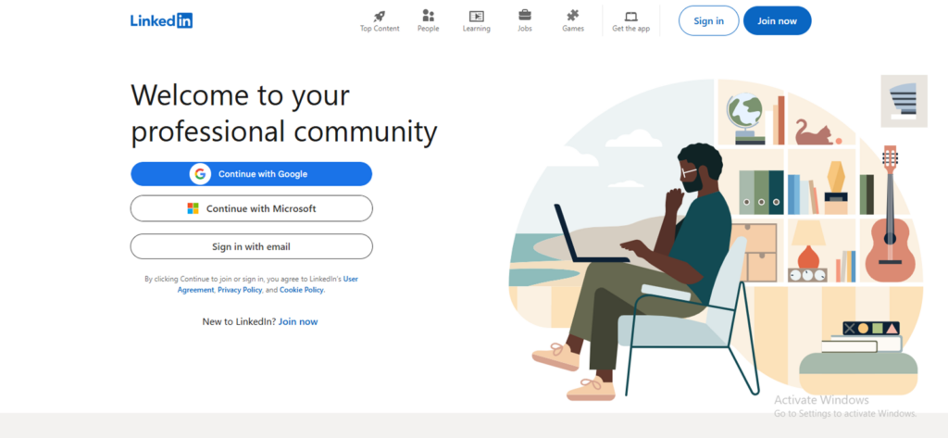
Task: Open the Jobs briefcase nav item
Action: [x=525, y=20]
